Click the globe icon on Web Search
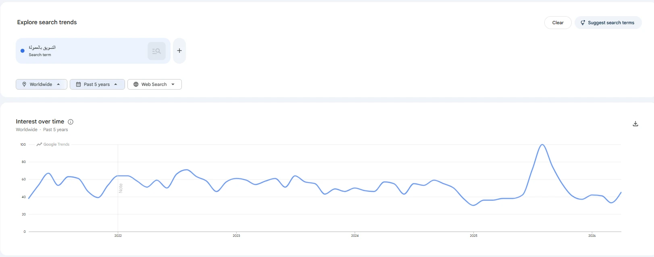Viewport: 654px width, 257px height. [136, 84]
